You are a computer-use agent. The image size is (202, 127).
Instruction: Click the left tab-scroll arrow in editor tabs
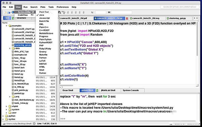(194, 18)
